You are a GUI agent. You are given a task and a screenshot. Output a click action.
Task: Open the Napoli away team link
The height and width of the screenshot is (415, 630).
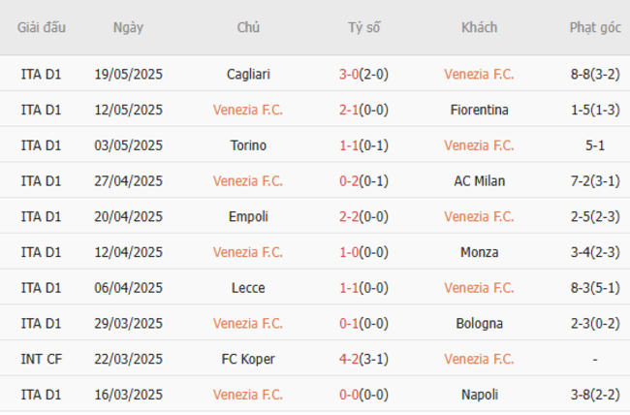(479, 395)
